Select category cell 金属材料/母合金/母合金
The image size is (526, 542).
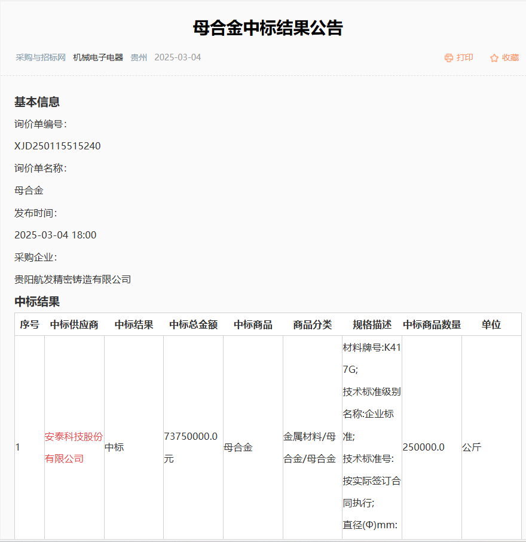(310, 448)
